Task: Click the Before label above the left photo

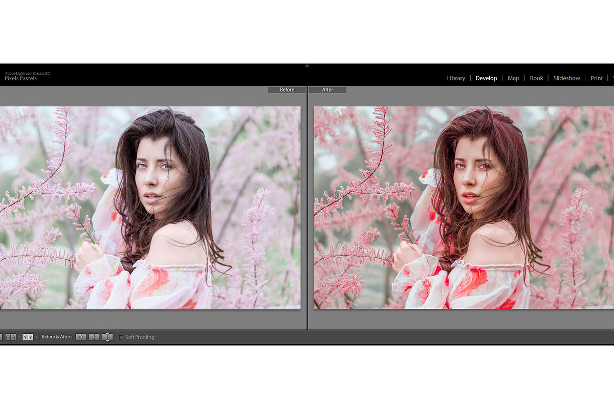Action: [287, 90]
